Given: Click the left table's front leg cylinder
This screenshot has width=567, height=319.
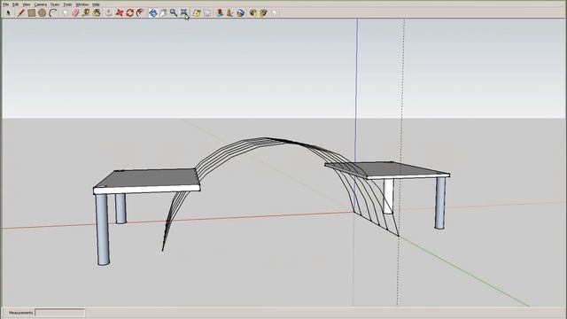Looking at the screenshot, I should pos(103,230).
